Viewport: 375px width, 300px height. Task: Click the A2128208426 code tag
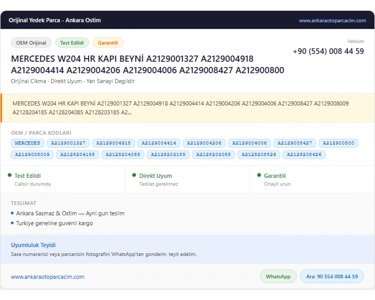click(x=304, y=154)
